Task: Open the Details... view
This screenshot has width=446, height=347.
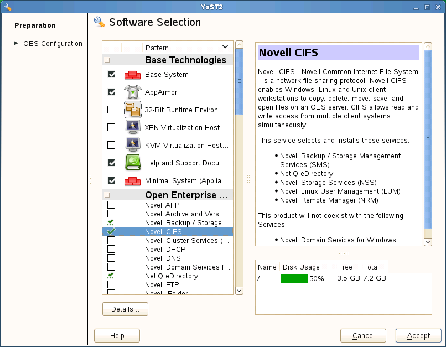Action: tap(125, 309)
